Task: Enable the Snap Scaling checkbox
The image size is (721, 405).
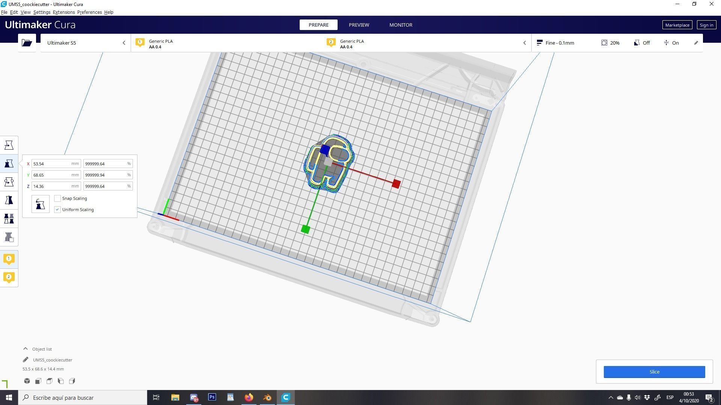Action: click(57, 198)
